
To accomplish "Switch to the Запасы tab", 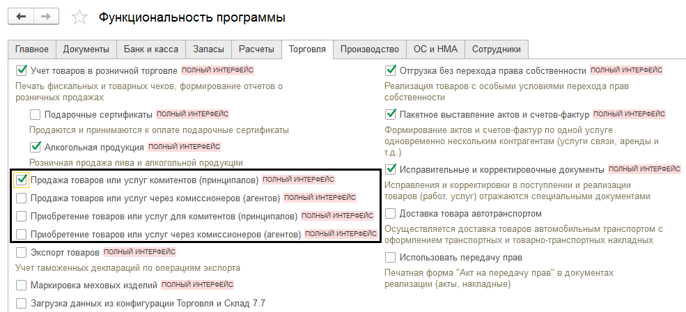I will tap(209, 49).
